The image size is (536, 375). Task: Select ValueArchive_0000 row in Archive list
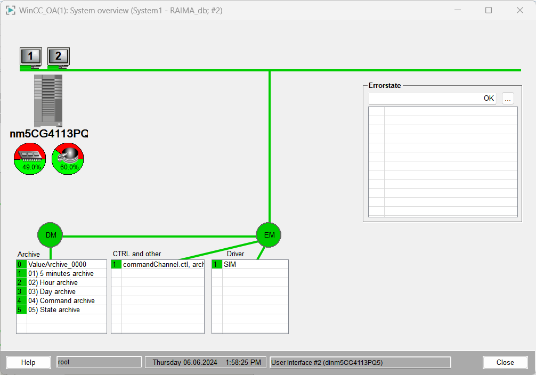61,264
